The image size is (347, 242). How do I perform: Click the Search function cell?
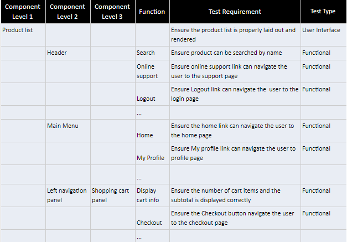tap(152, 53)
